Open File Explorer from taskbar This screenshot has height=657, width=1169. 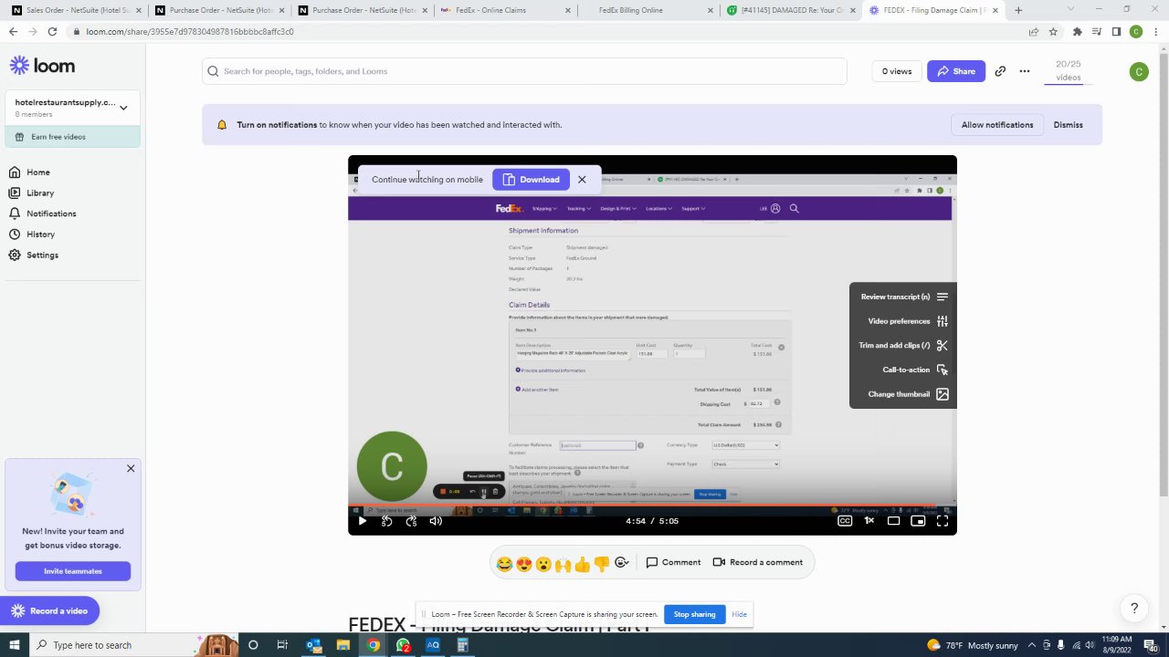[x=343, y=645]
